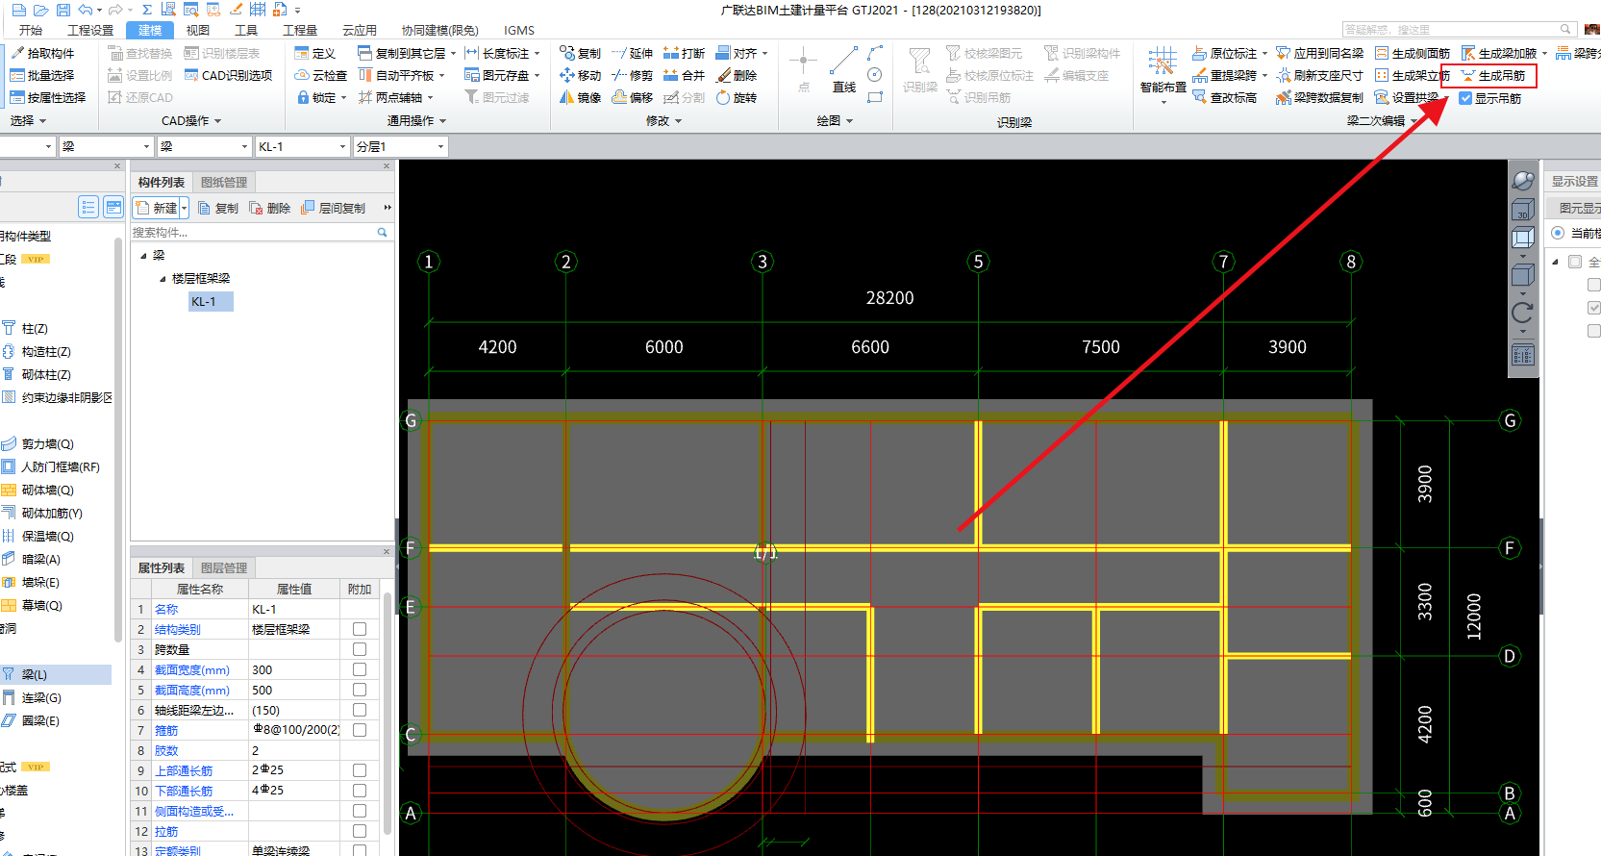Check 附加 box for 截面高度 row
This screenshot has width=1601, height=856.
[360, 690]
